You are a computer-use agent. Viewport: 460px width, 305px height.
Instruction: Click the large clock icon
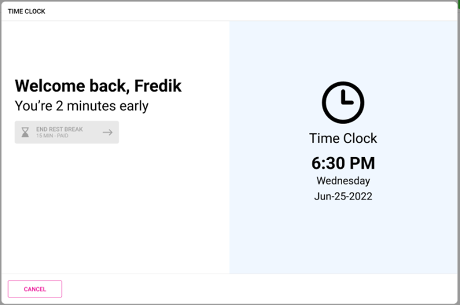click(x=343, y=102)
